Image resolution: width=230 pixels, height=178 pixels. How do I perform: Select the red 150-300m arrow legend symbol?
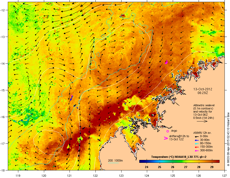point(196,147)
